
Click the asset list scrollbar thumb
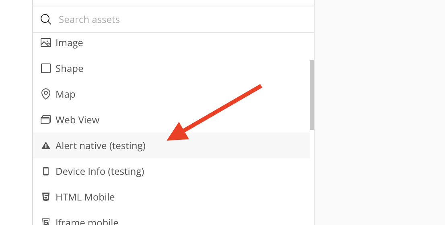[x=312, y=95]
